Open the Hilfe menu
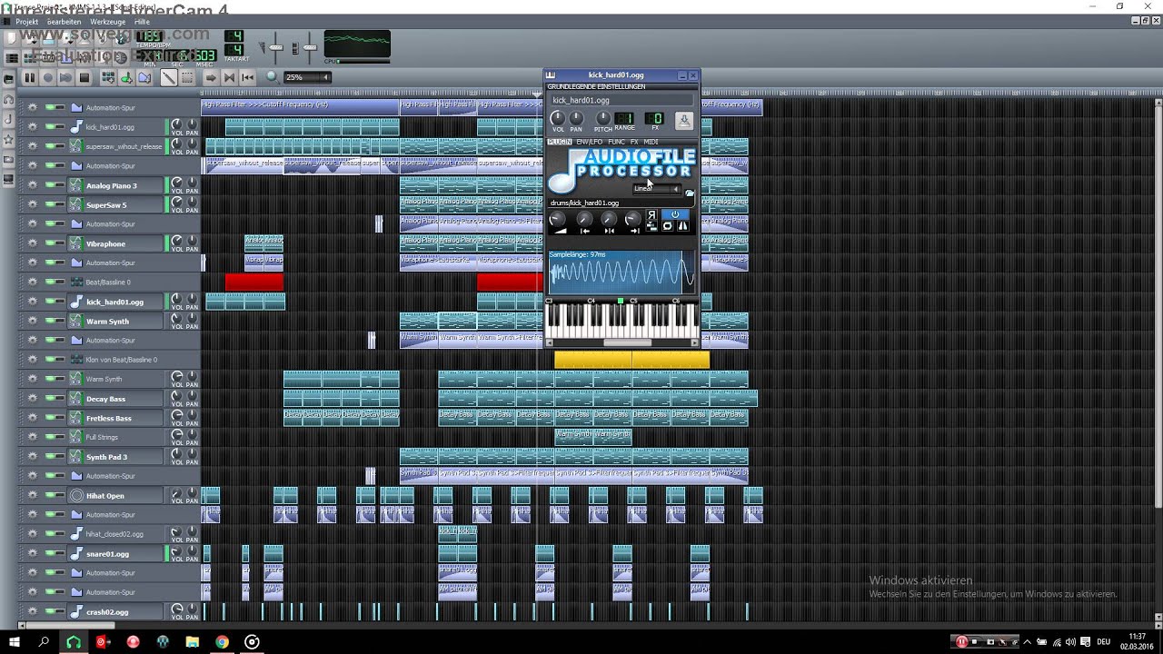The image size is (1163, 654). pos(142,21)
